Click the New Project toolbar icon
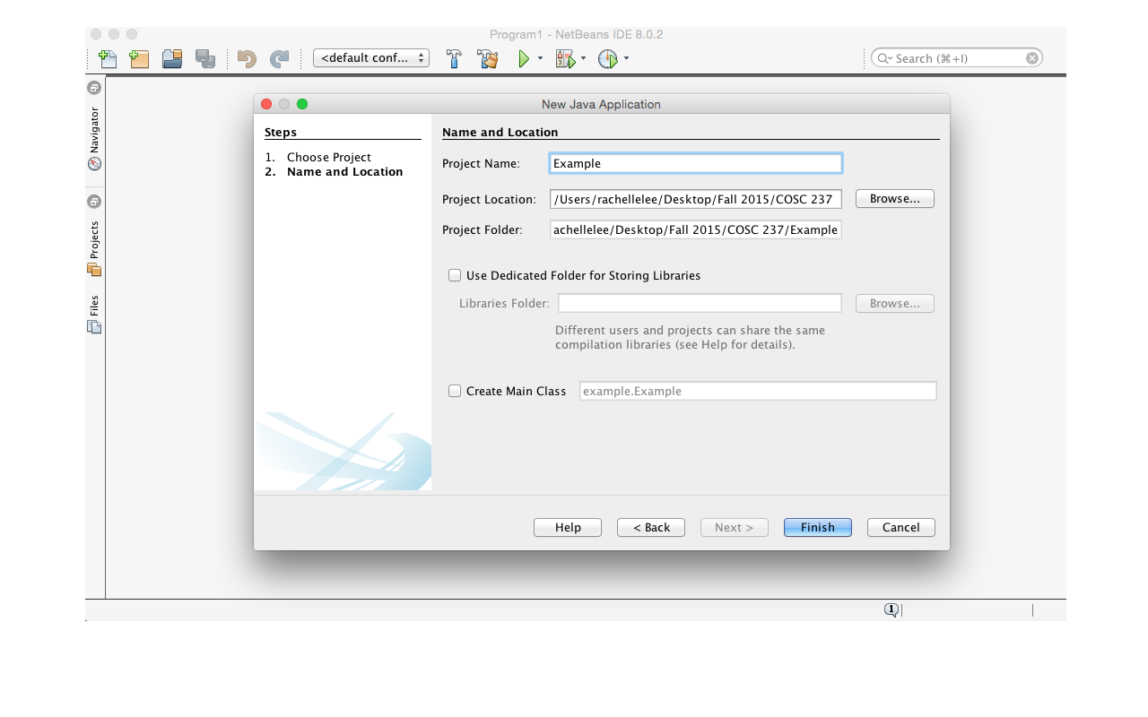The width and height of the screenshot is (1148, 717). 139,58
